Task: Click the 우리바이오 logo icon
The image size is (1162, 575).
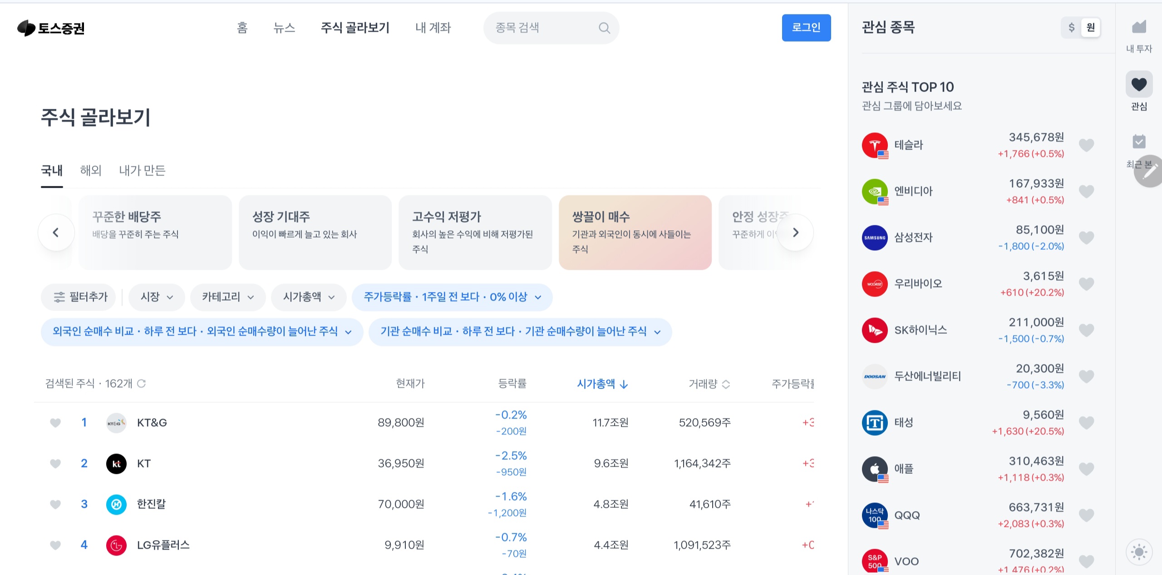Action: [x=875, y=284]
